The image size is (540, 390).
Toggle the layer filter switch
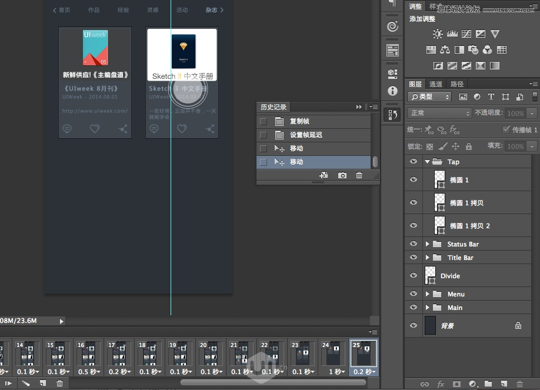(535, 96)
